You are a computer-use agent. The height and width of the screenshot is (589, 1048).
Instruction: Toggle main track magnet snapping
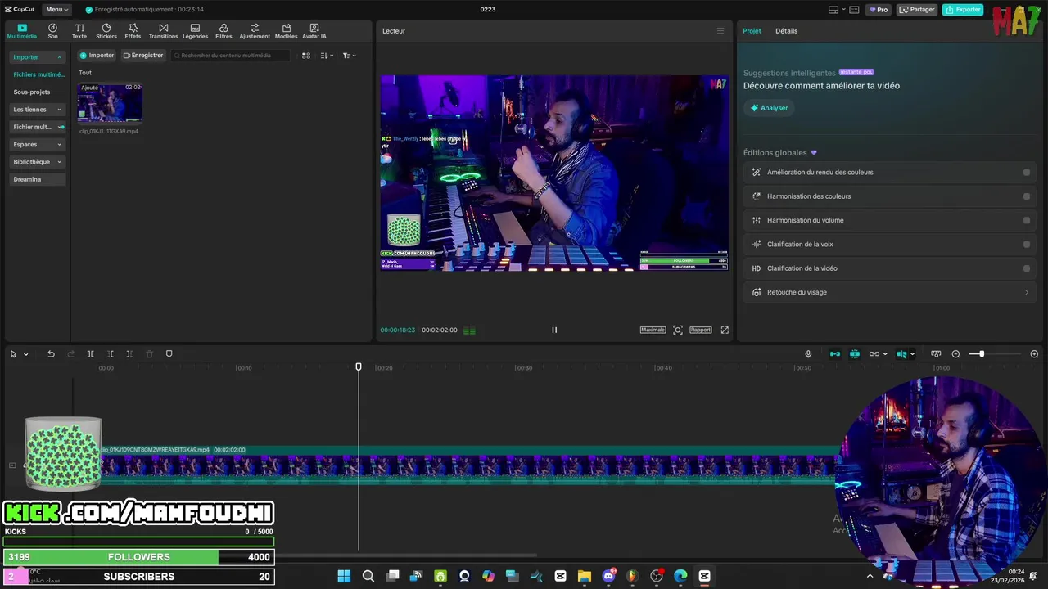pyautogui.click(x=835, y=353)
